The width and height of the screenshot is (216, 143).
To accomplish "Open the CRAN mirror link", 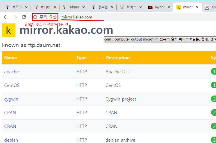I will pos(10,126).
